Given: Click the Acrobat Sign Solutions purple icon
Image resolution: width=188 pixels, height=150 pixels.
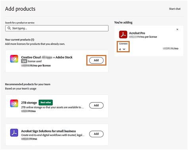Looking at the screenshot, I should coord(14,133).
